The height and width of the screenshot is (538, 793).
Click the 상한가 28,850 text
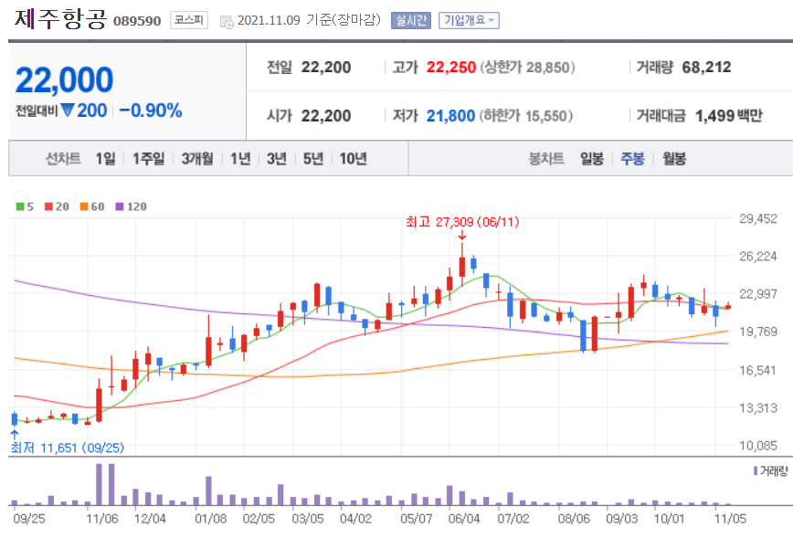(527, 68)
